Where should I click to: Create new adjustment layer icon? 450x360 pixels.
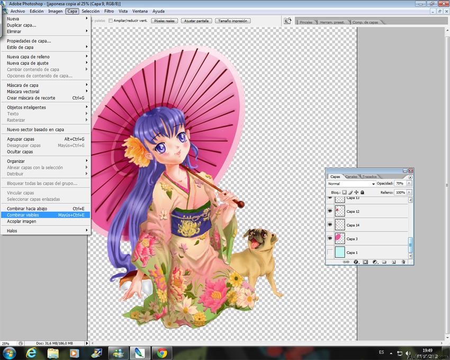[x=375, y=262]
